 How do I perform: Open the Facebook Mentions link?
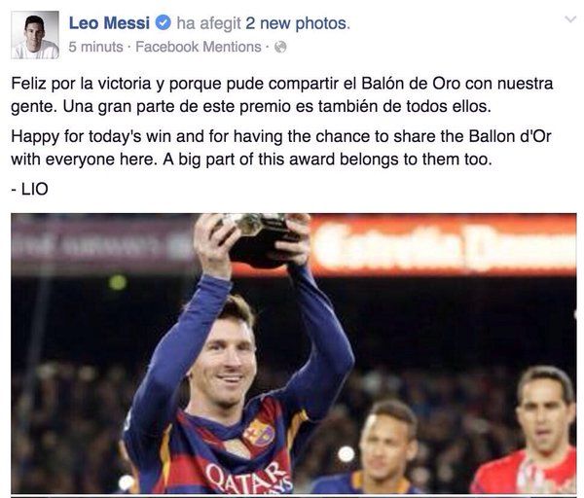[199, 47]
